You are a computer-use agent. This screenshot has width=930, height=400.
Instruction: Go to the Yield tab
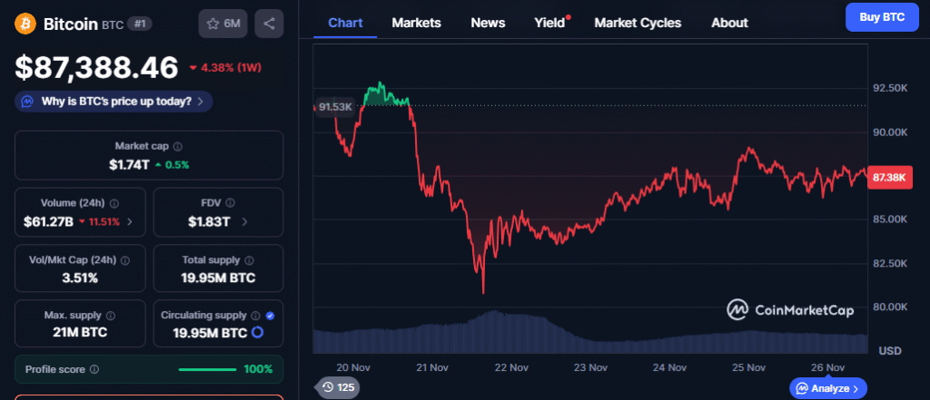click(x=549, y=23)
